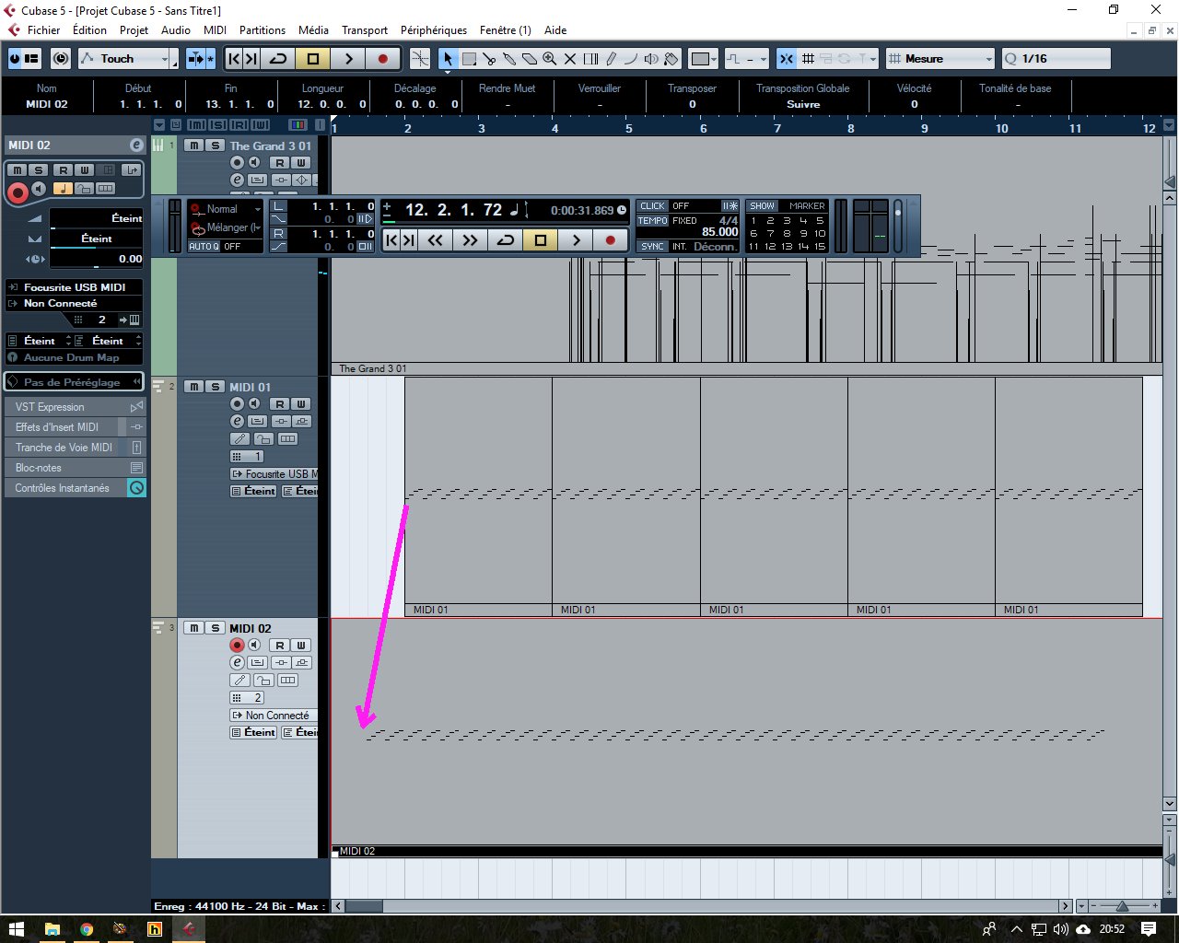This screenshot has width=1179, height=943.
Task: Expand the VST Expression inspector section
Action: (75, 407)
